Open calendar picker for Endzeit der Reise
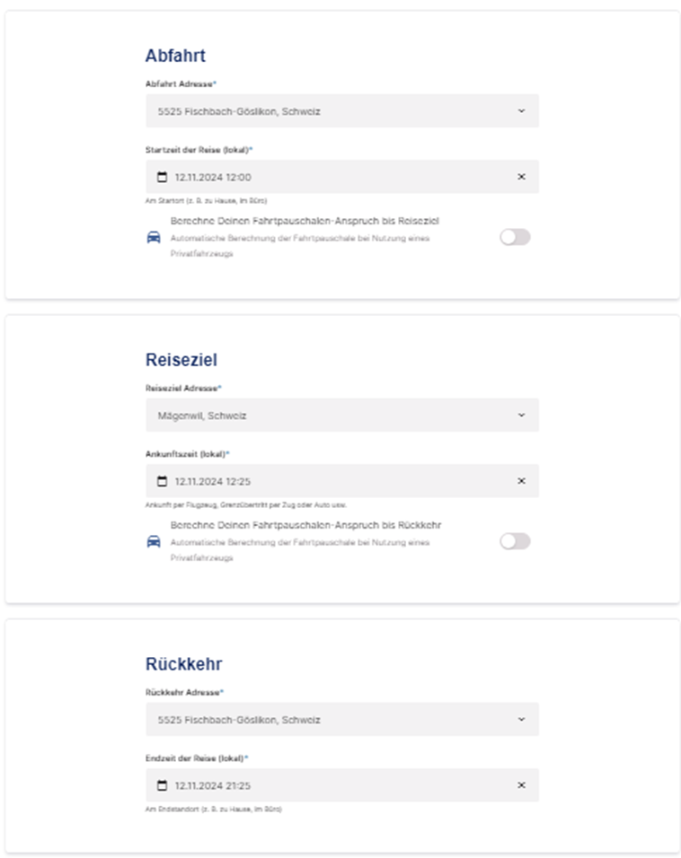The height and width of the screenshot is (858, 681). pyautogui.click(x=163, y=785)
